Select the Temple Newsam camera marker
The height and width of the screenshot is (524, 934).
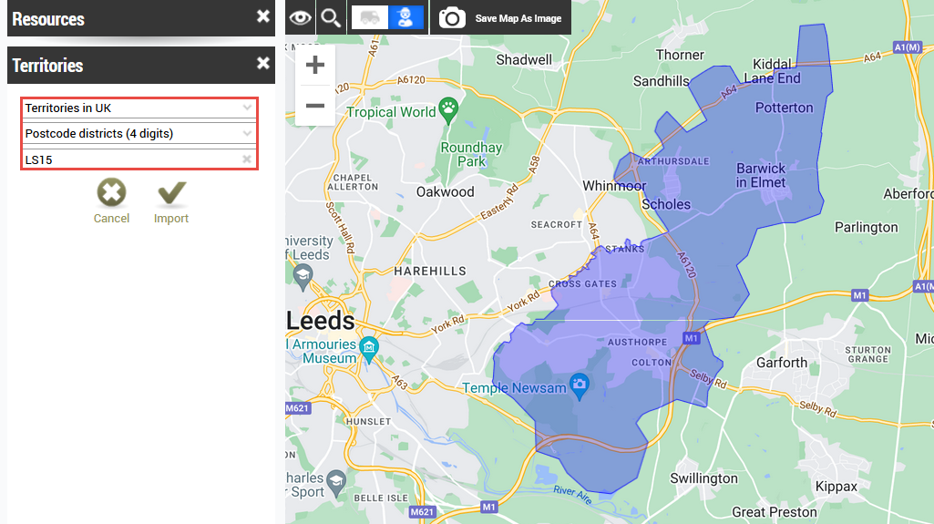(578, 385)
